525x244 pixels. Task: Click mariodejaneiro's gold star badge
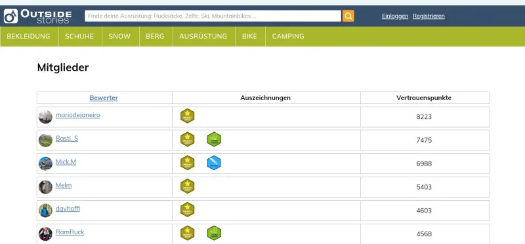(x=188, y=116)
